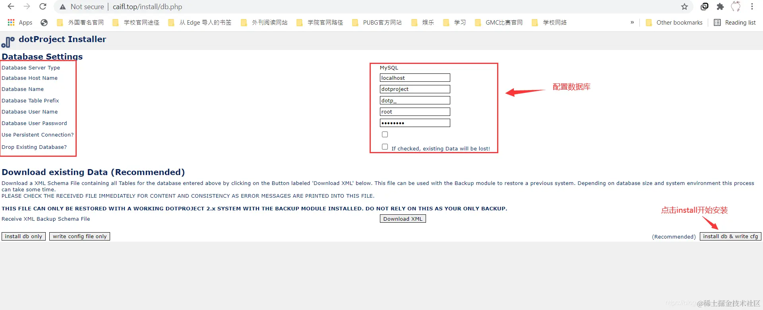Click If checked, existing Data will be lost! text

(441, 149)
